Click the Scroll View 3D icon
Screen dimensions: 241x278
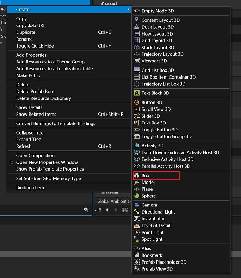coord(137,109)
